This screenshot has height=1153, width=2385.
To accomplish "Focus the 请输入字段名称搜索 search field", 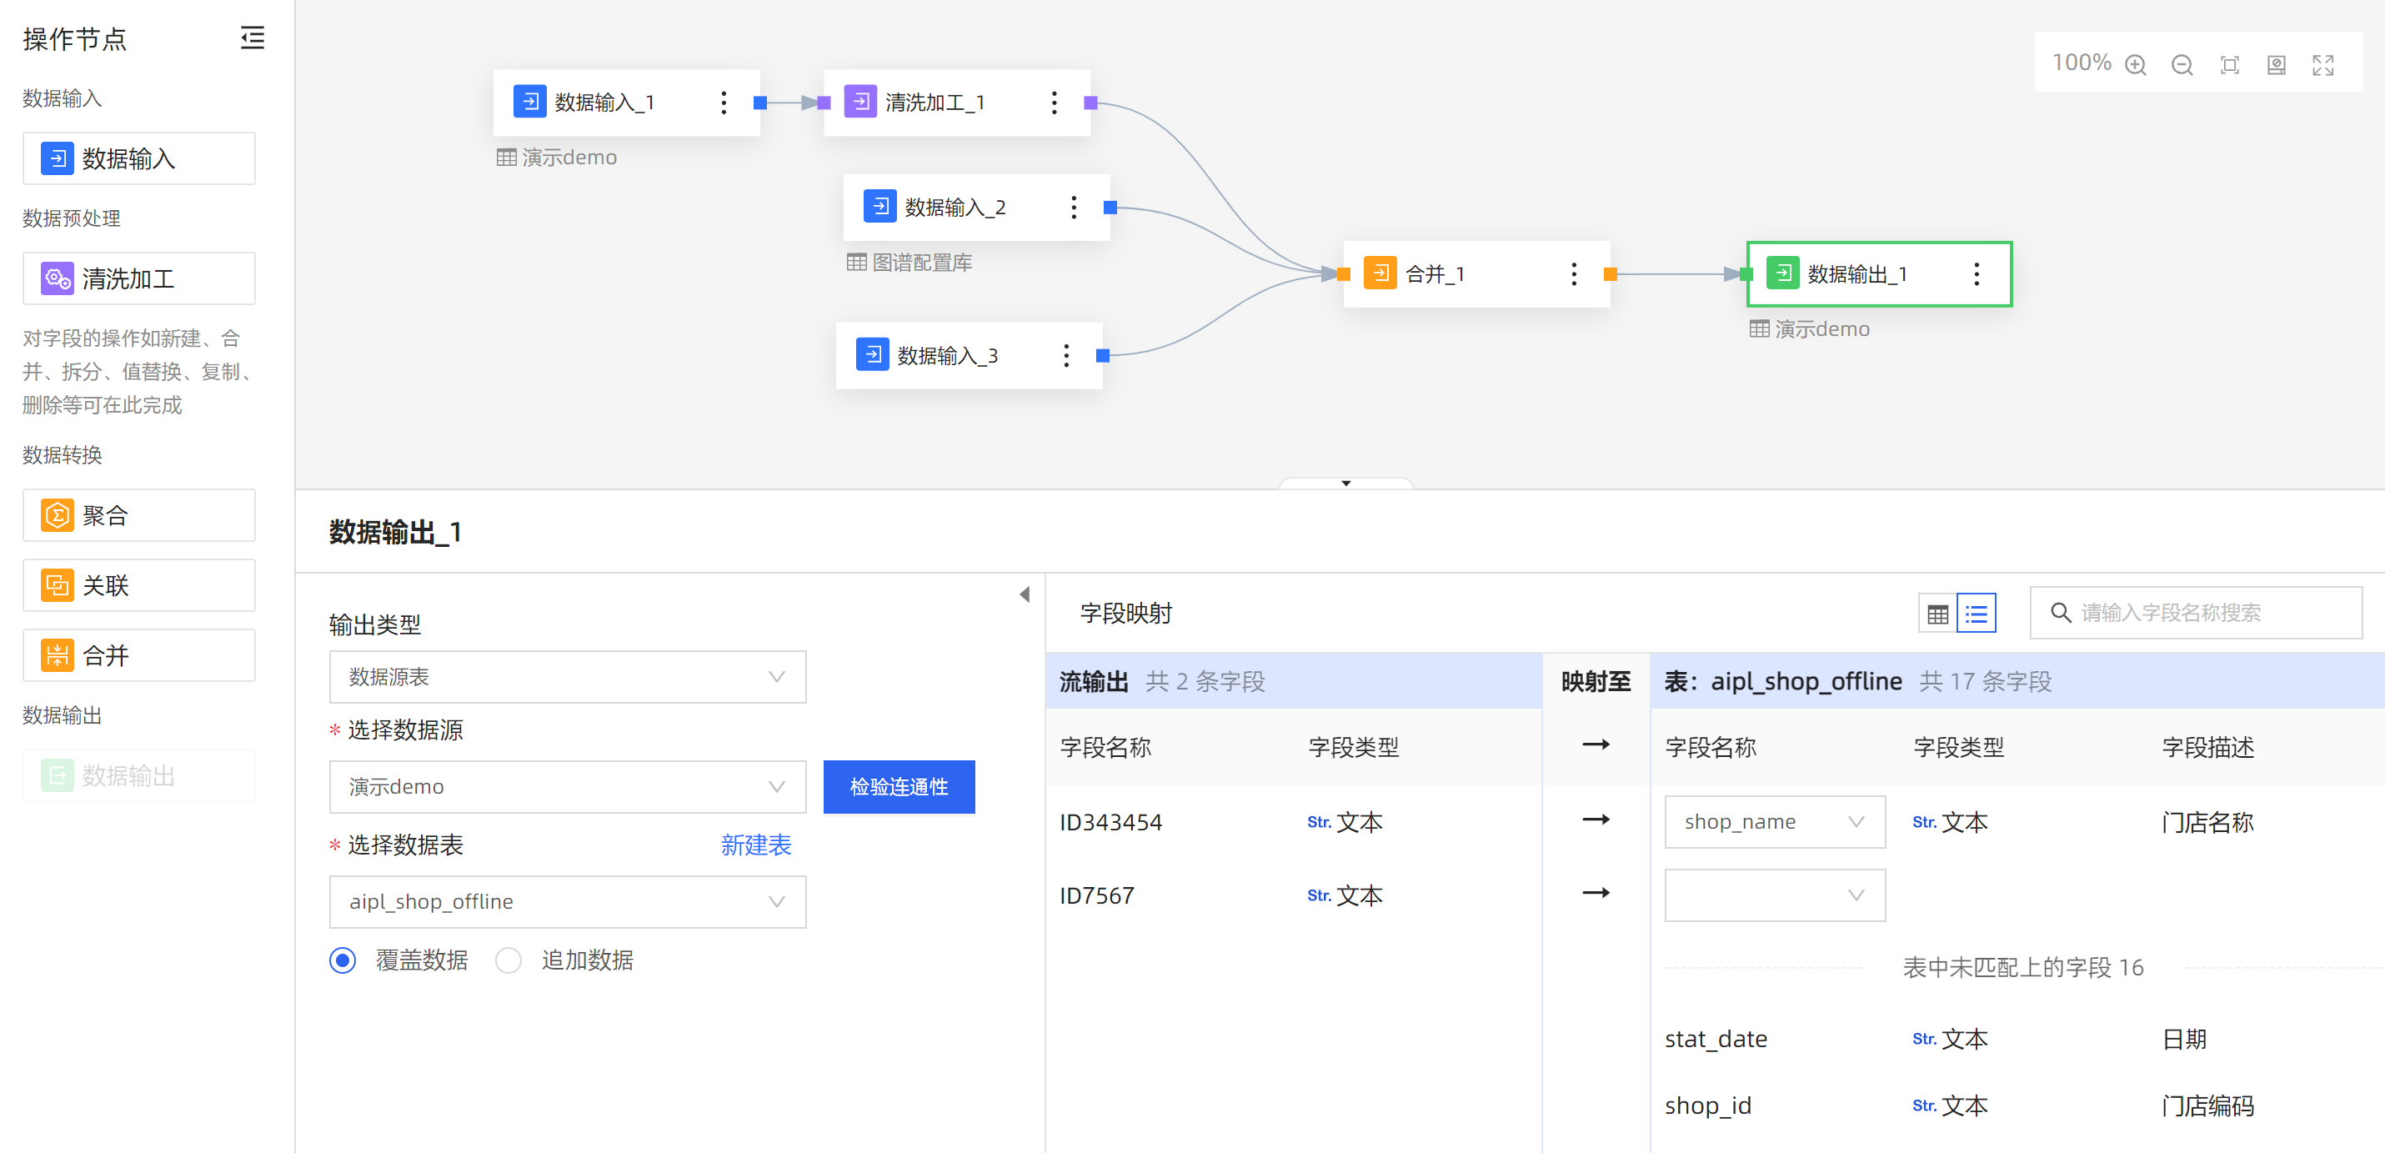I will 2196,613.
